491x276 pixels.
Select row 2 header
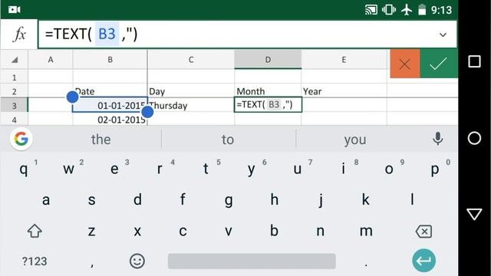(x=14, y=91)
